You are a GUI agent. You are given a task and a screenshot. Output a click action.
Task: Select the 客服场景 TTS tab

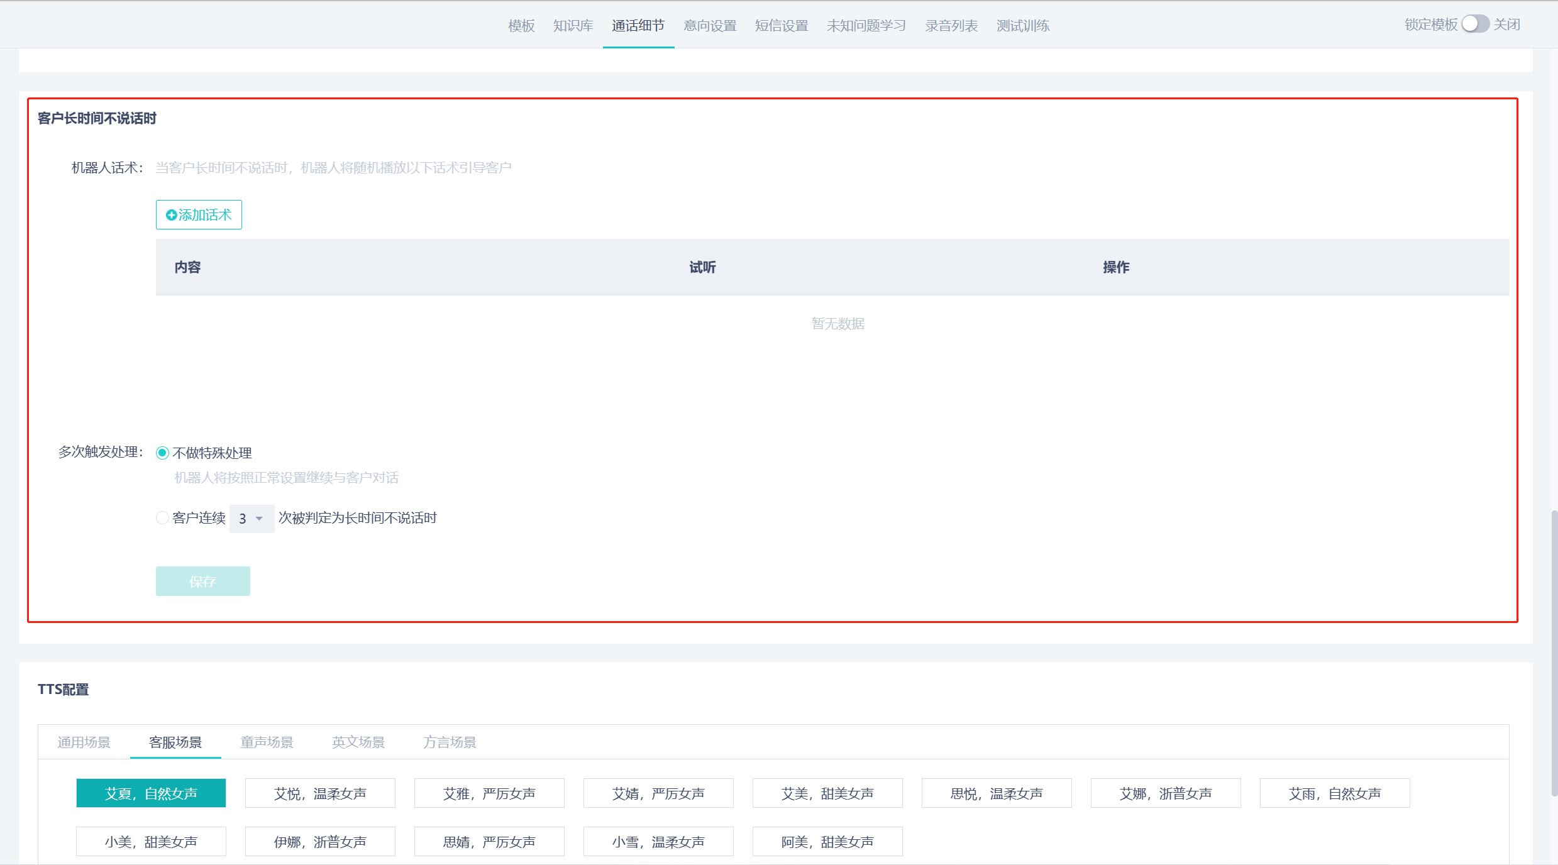coord(175,742)
